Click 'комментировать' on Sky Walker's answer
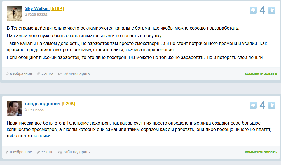Image resolution: width=281 pixels, height=165 pixels. click(261, 74)
